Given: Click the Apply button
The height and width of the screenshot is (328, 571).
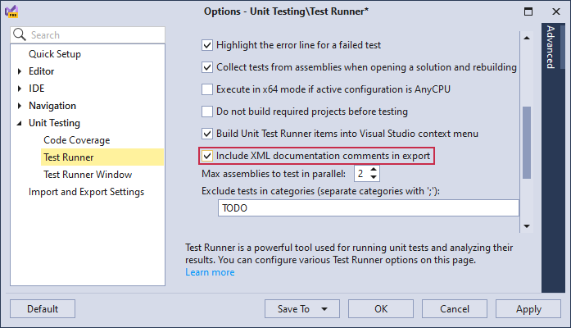Looking at the screenshot, I should coord(528,309).
